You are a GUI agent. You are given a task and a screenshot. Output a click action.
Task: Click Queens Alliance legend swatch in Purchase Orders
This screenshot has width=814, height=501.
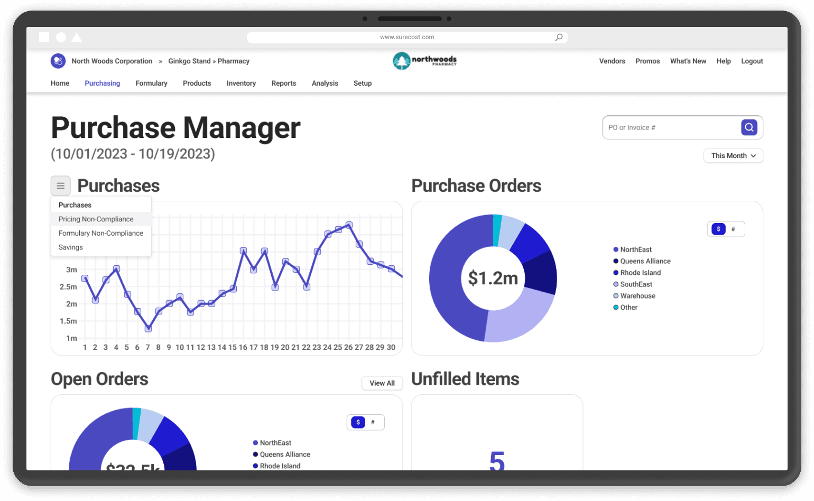616,261
